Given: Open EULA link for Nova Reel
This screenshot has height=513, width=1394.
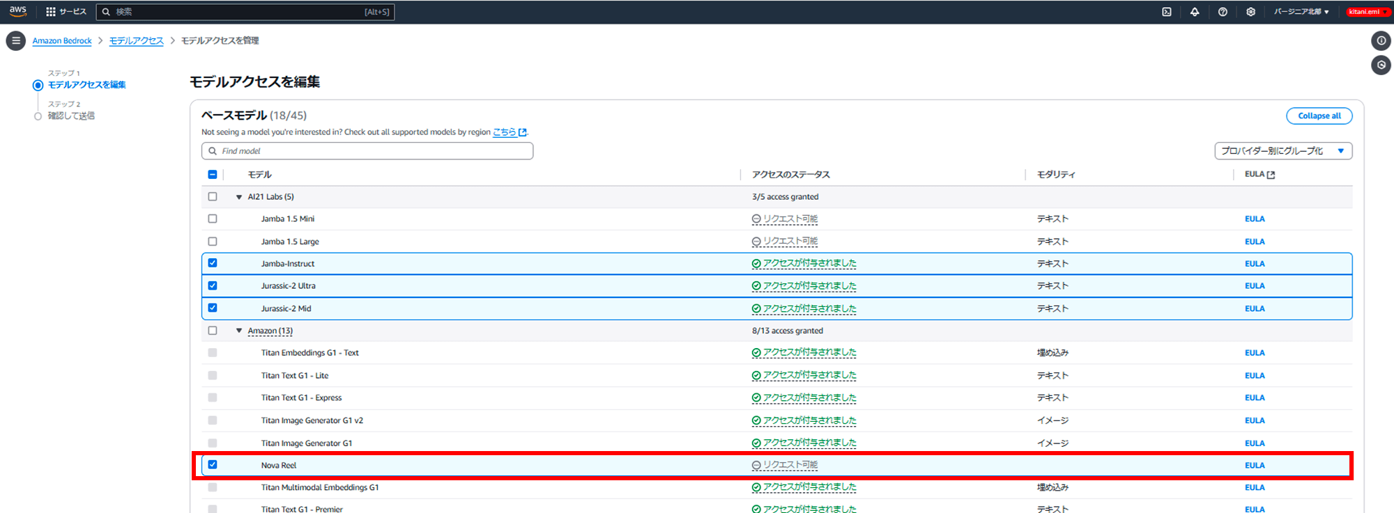Looking at the screenshot, I should pos(1255,466).
